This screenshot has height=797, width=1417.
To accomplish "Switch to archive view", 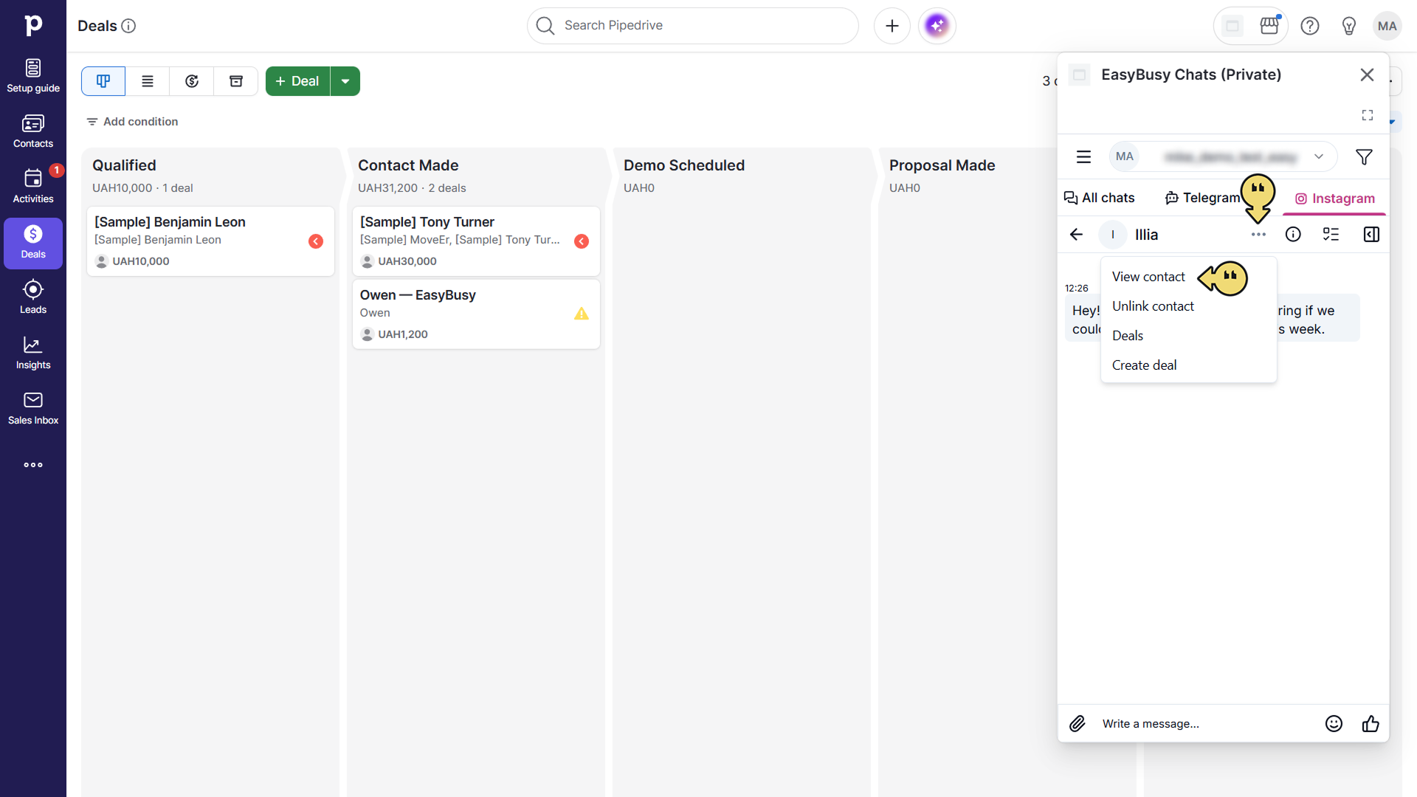I will point(236,81).
